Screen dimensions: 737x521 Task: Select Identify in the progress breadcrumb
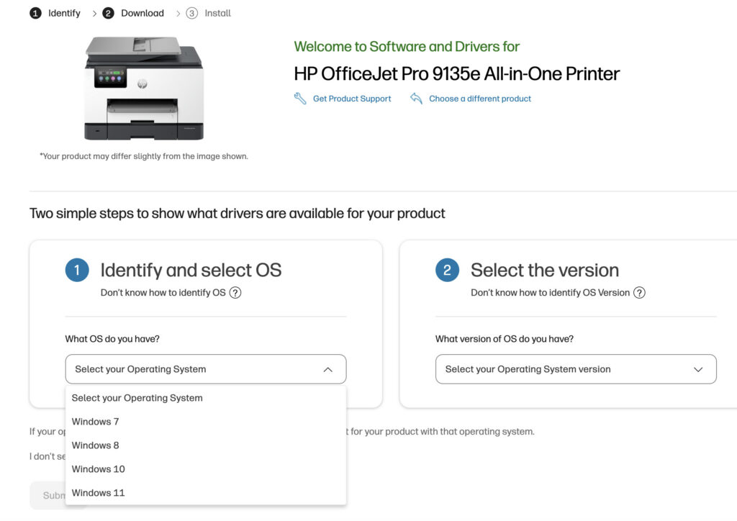(64, 12)
